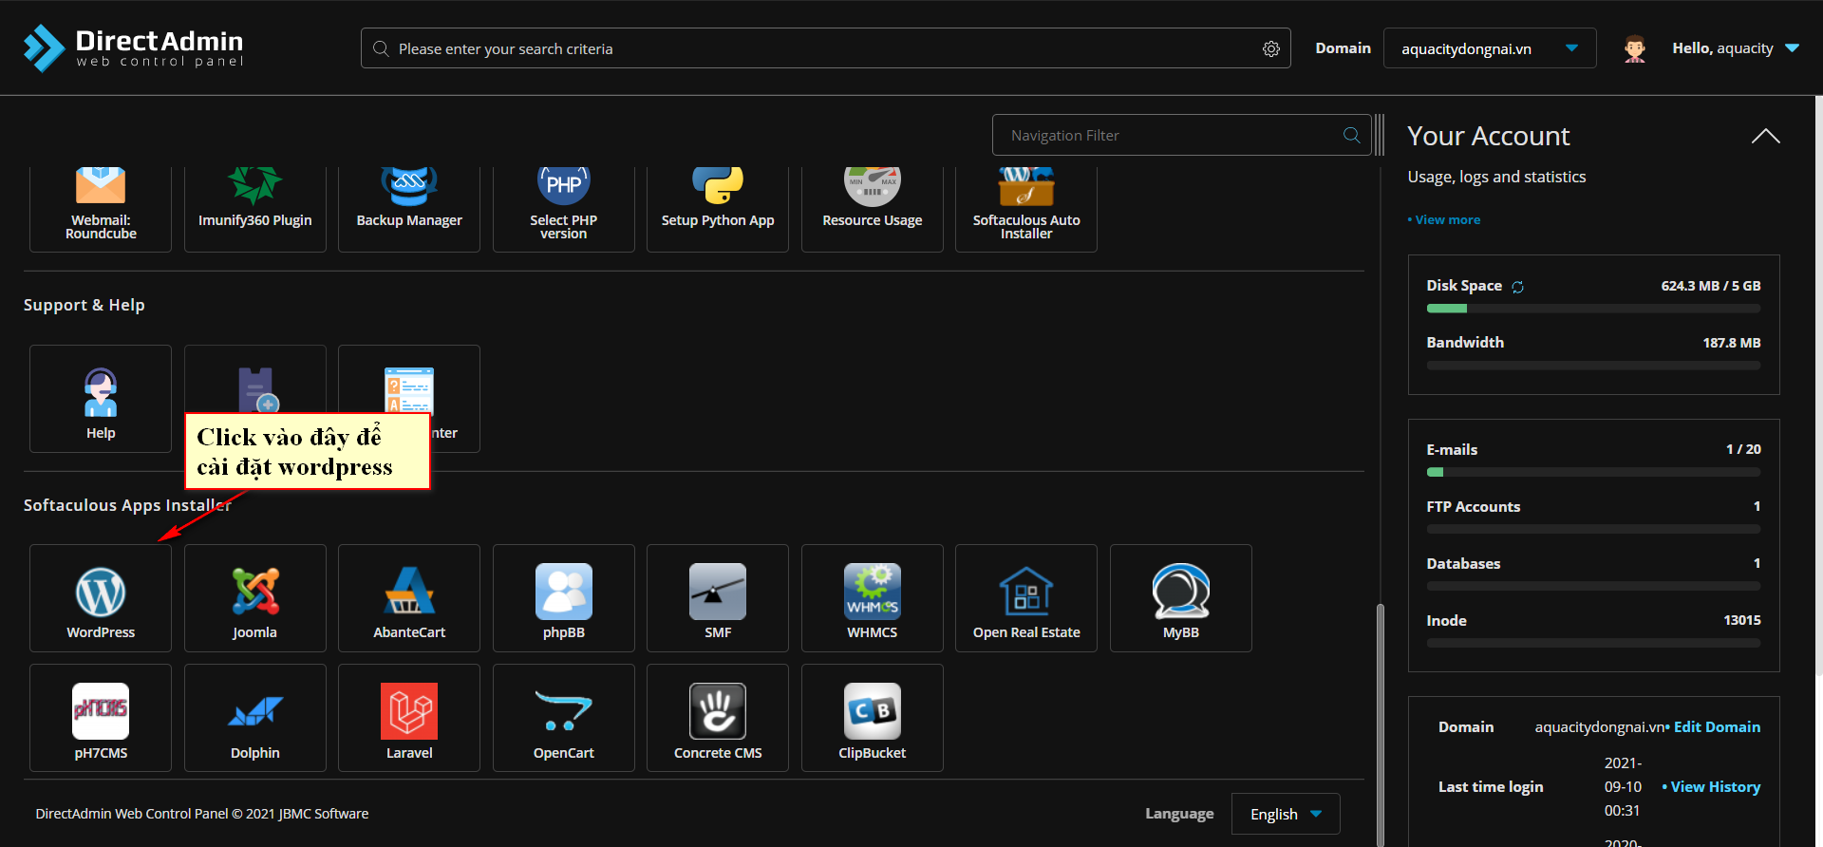1823x847 pixels.
Task: Click the View more link
Action: pyautogui.click(x=1444, y=219)
